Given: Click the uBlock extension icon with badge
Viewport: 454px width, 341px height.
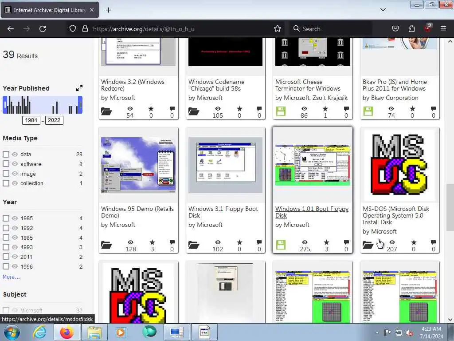Looking at the screenshot, I should (x=428, y=28).
